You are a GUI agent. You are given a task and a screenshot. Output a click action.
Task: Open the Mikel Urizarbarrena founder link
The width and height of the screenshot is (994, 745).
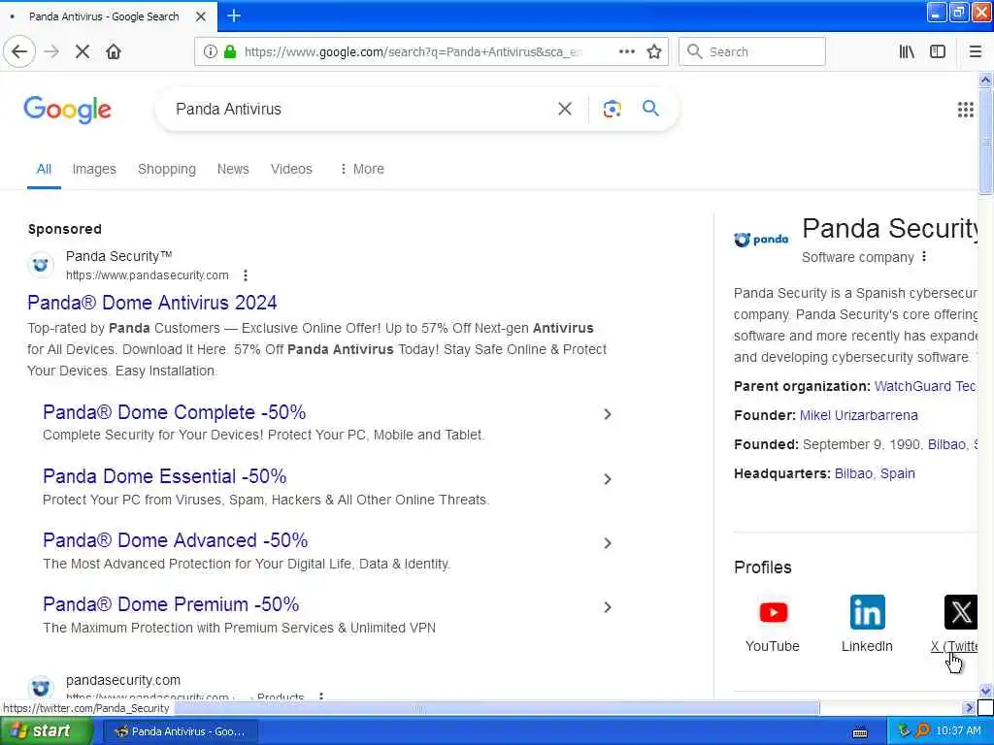[x=858, y=415]
